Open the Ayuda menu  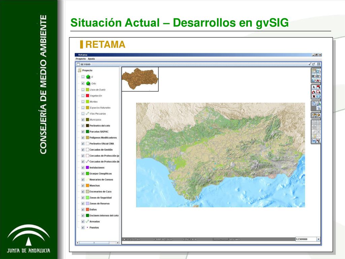point(91,59)
